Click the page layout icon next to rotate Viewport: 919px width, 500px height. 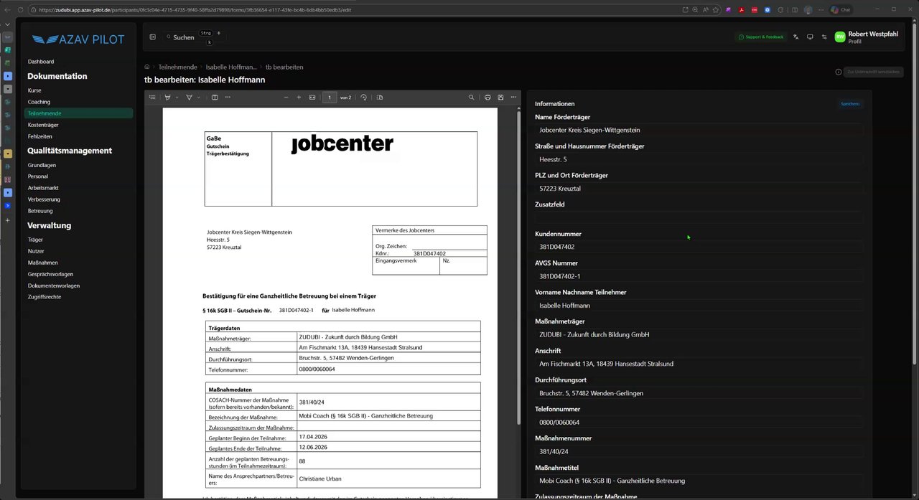(x=380, y=97)
